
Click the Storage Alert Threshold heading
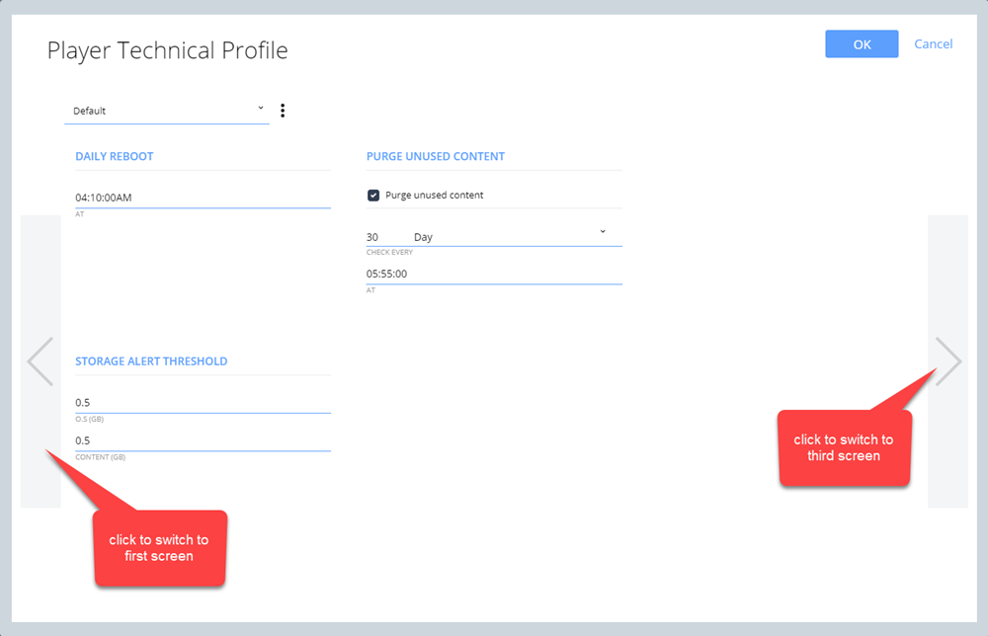151,361
